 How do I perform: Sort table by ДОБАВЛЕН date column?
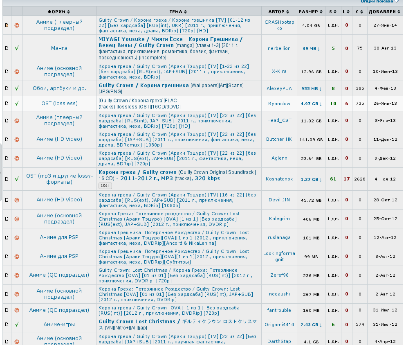tap(385, 12)
